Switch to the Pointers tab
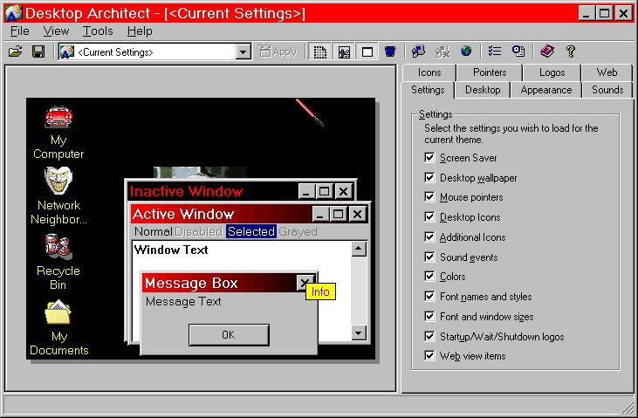The width and height of the screenshot is (638, 418). click(490, 72)
